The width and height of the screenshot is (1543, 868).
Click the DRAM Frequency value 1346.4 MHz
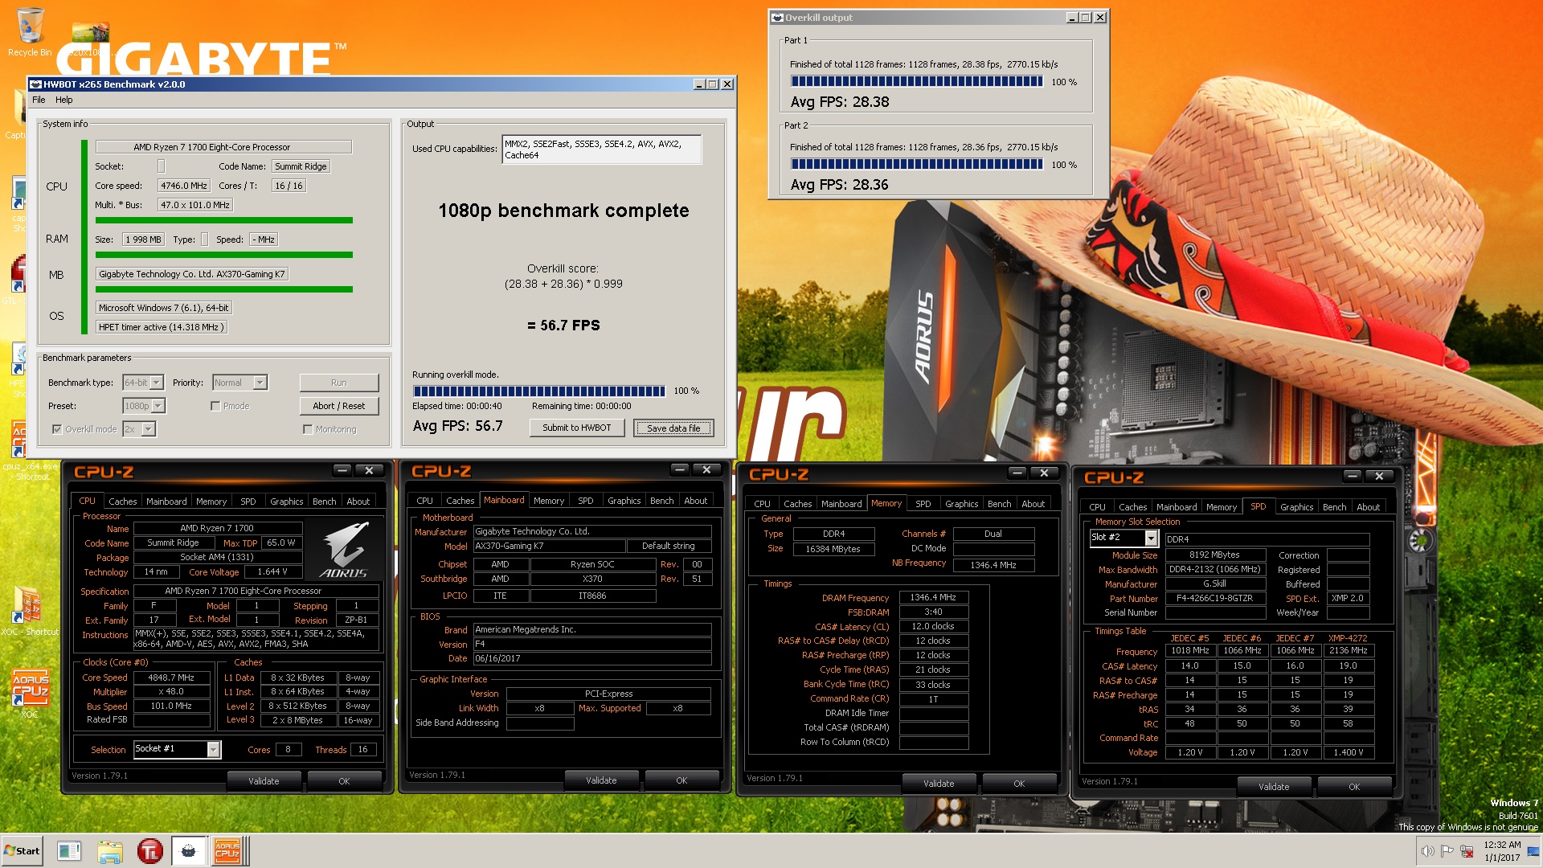(x=933, y=598)
